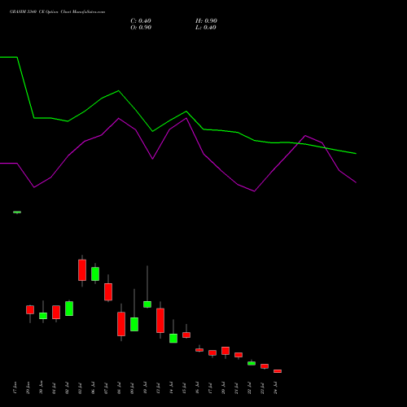Click the green candle with the longest upper wick
Viewport: 407px width, 407px height.
point(147,304)
